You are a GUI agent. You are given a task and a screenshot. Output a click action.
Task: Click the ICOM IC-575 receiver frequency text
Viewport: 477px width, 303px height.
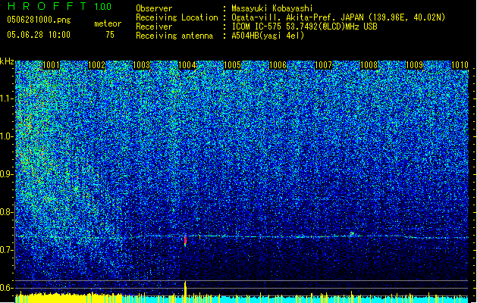coord(304,27)
